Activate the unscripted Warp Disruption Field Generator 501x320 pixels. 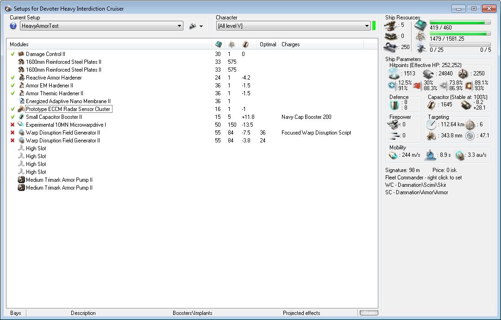click(13, 141)
